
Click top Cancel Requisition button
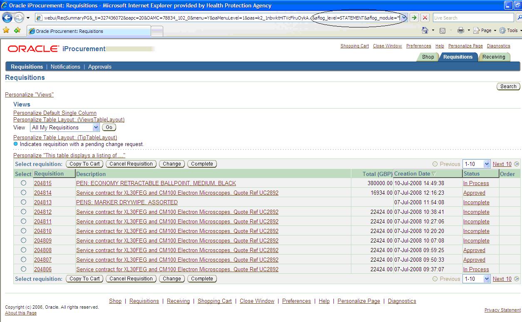131,164
